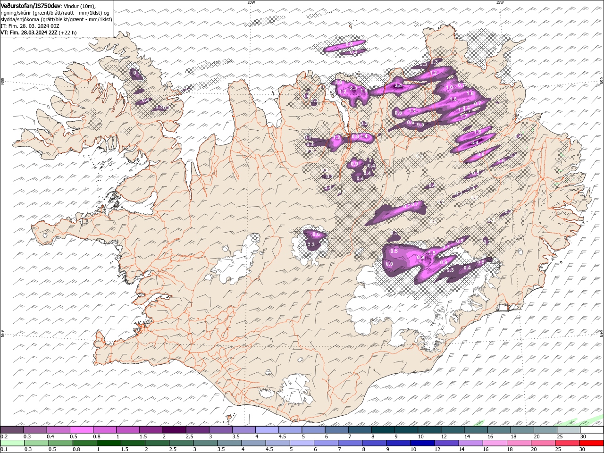Viewport: 604px width, 453px height.
Task: Choose the light lavender 4 mm snow-scale swatch
Action: pos(267,430)
